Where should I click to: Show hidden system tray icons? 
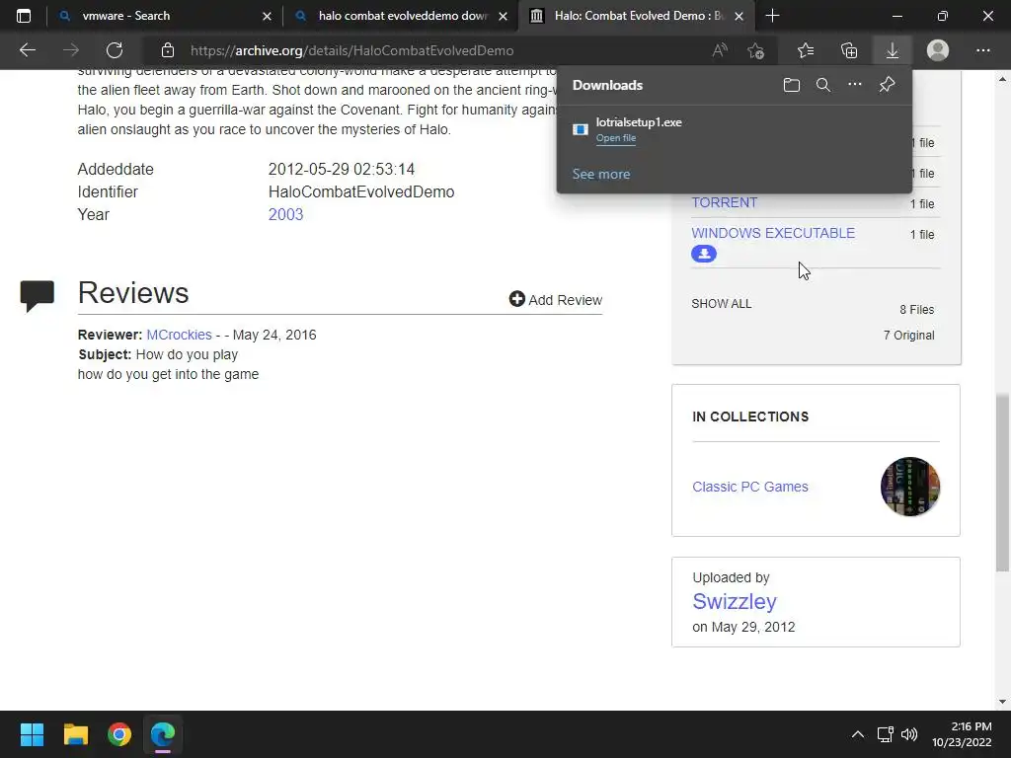(x=858, y=734)
